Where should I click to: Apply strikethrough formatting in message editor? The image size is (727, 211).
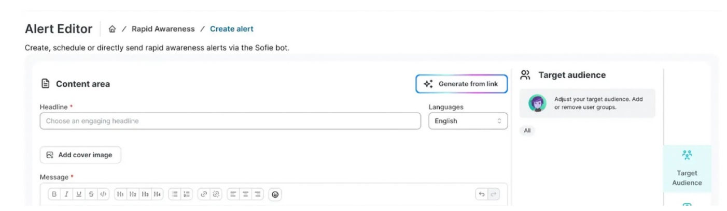click(91, 194)
